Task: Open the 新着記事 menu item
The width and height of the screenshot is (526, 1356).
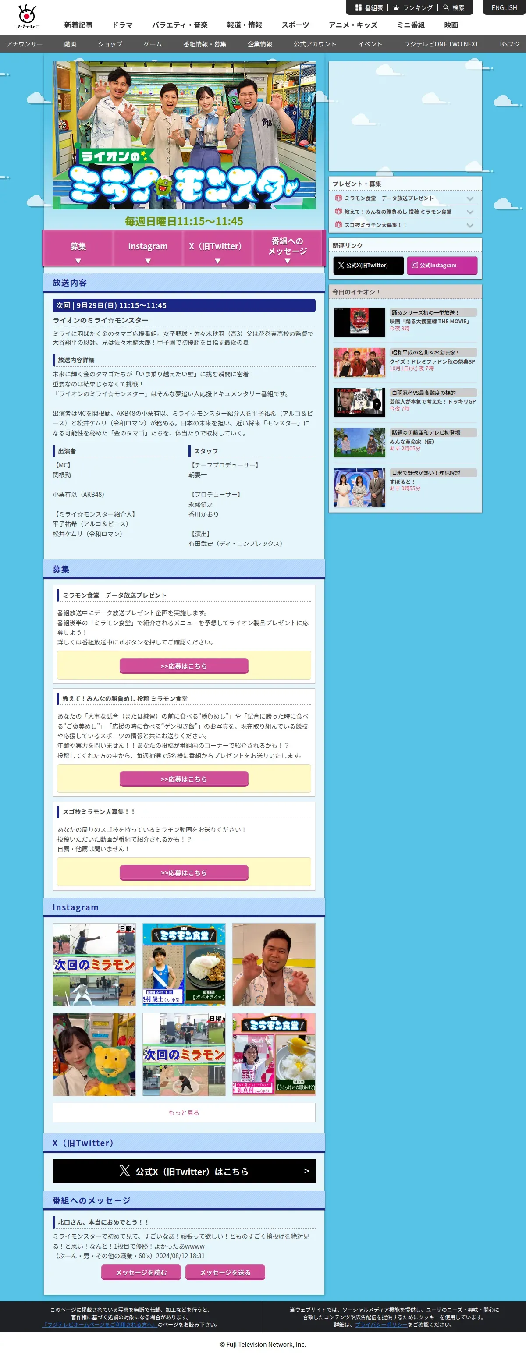Action: 78,25
